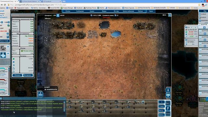Screen dimensions: 208x117
Task: Expand second KASPIYSK base arrow in sidebar
Action: click(205, 33)
